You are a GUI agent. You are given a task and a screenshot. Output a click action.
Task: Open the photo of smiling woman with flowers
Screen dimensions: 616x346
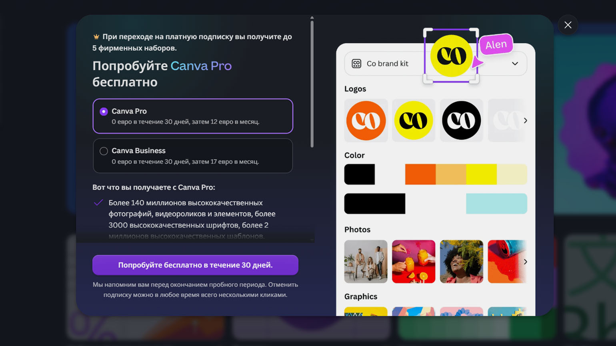(x=461, y=262)
